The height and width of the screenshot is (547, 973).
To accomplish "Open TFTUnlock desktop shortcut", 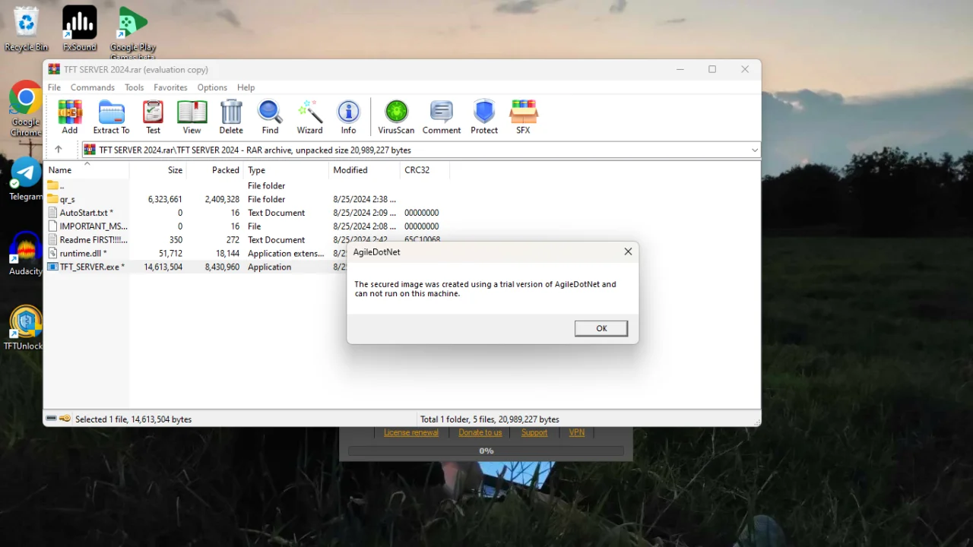I will click(x=26, y=328).
